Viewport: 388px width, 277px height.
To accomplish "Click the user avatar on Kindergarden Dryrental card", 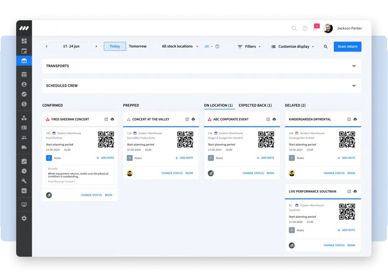I will (x=292, y=173).
